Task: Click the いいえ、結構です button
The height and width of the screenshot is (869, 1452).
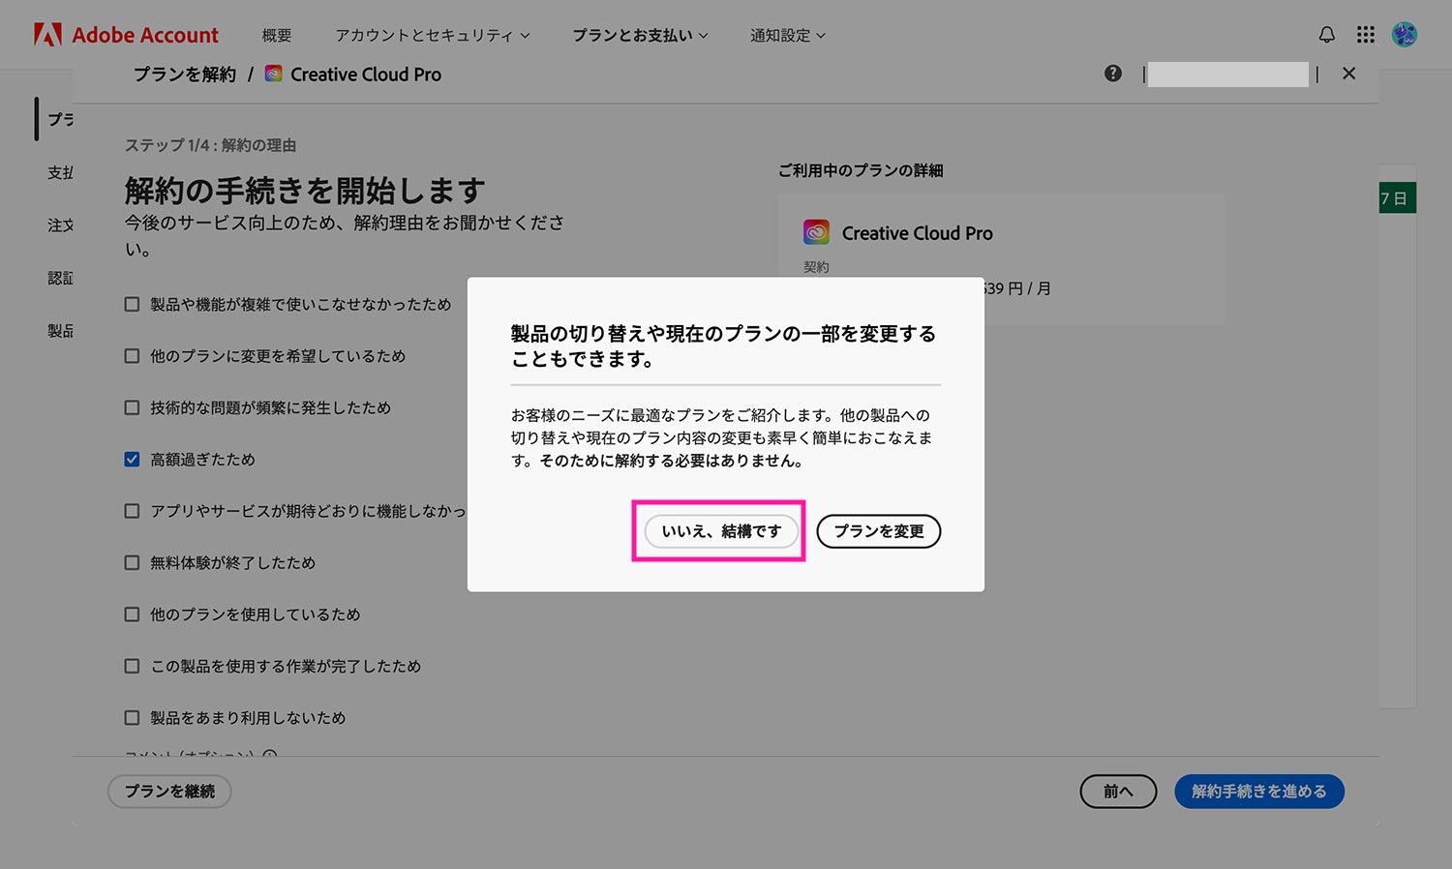Action: [x=718, y=530]
